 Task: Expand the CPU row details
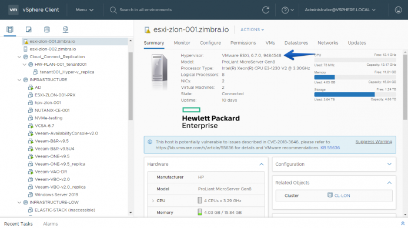(153, 201)
